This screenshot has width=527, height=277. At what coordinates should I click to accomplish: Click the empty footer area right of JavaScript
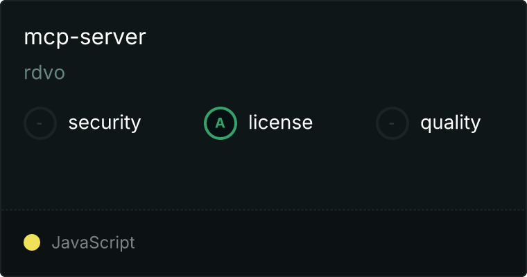329,242
